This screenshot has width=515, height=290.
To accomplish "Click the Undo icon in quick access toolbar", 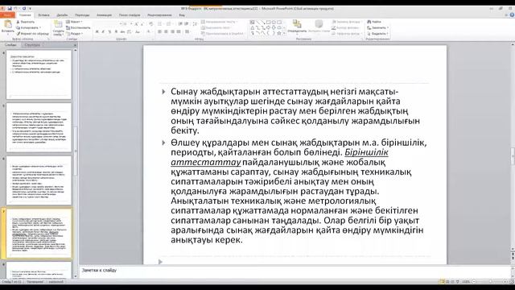I will 16,8.
